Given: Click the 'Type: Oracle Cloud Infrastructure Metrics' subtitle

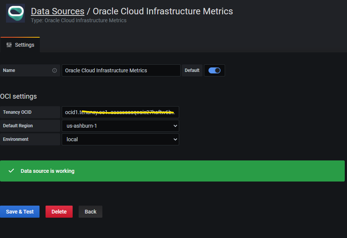Looking at the screenshot, I should 79,20.
